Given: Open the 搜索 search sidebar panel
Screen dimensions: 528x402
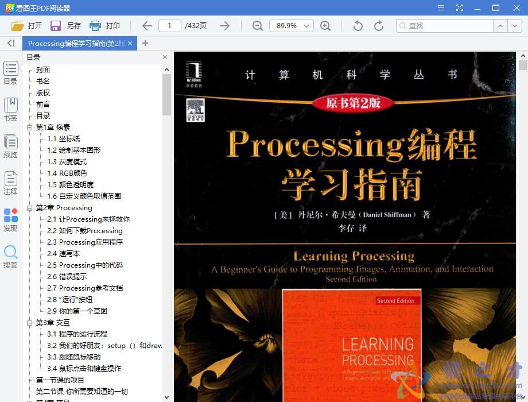Looking at the screenshot, I should tap(10, 257).
